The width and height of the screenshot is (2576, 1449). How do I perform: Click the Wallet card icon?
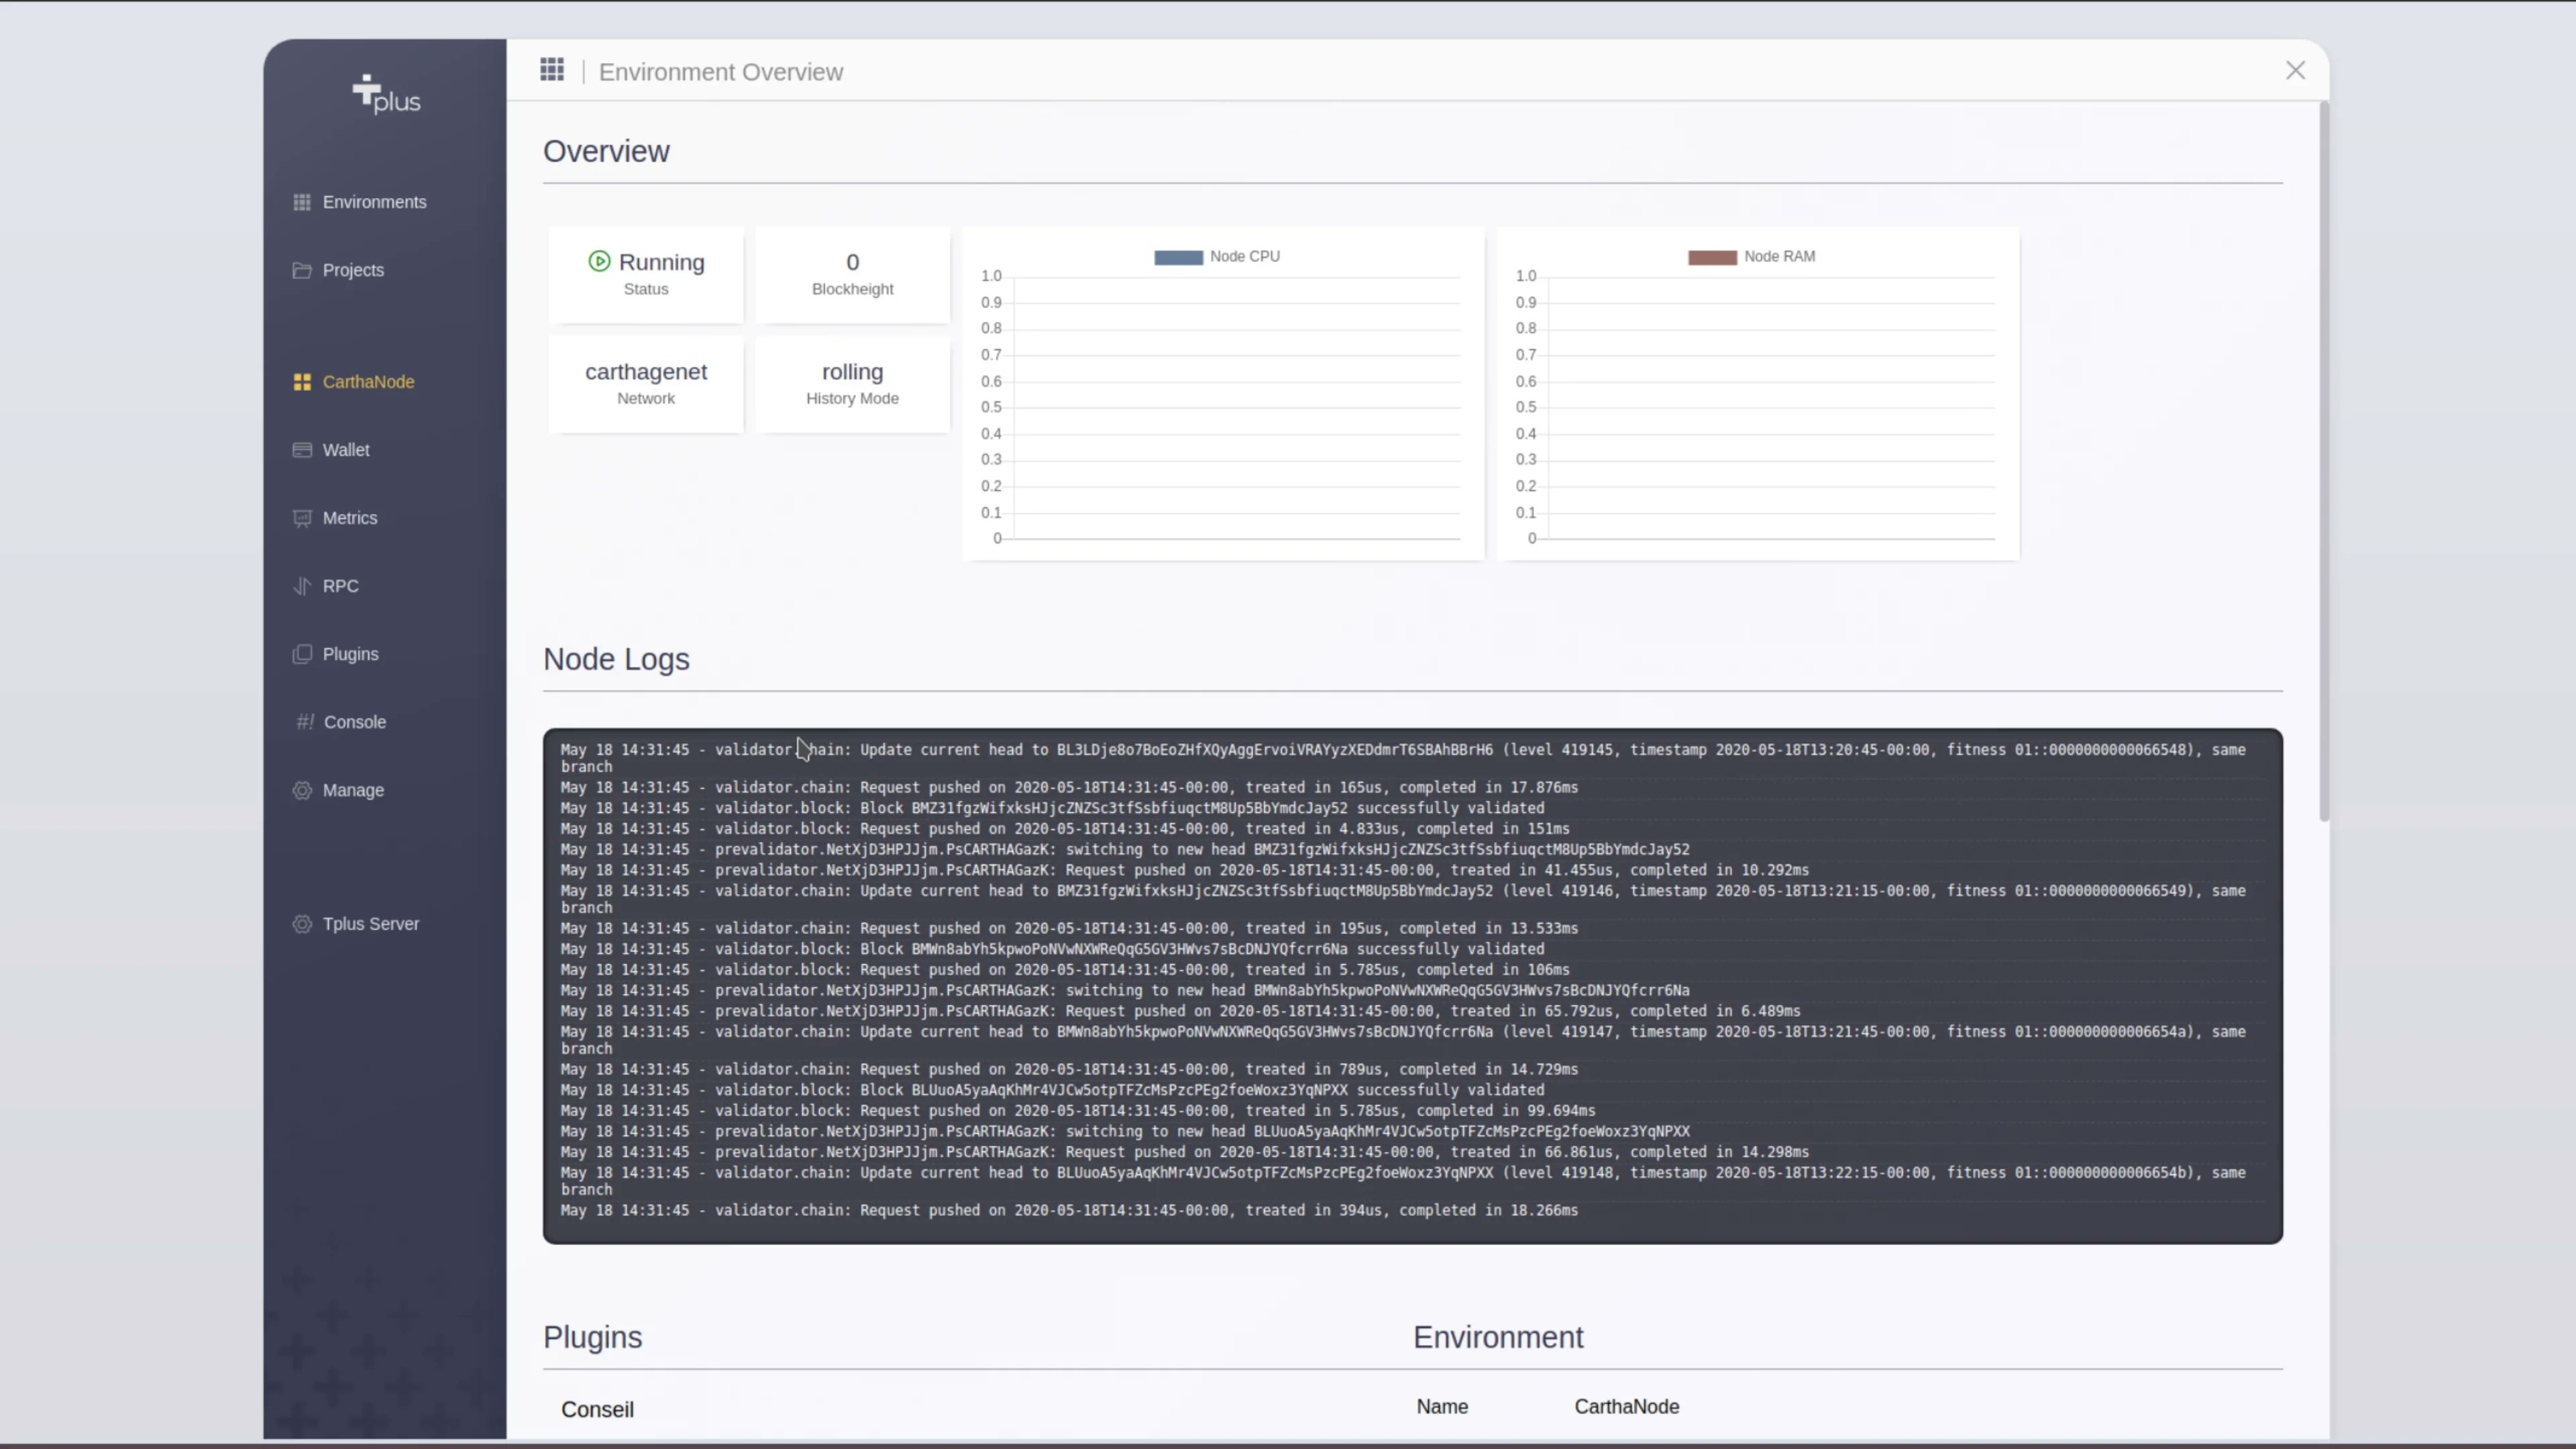click(x=301, y=450)
